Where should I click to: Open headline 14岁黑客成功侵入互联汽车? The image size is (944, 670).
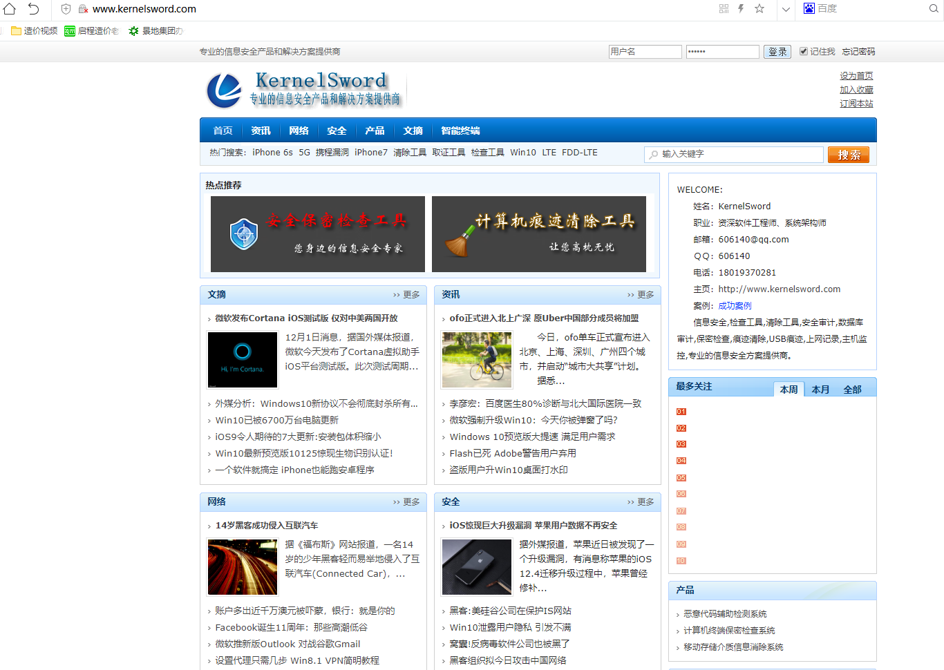267,526
